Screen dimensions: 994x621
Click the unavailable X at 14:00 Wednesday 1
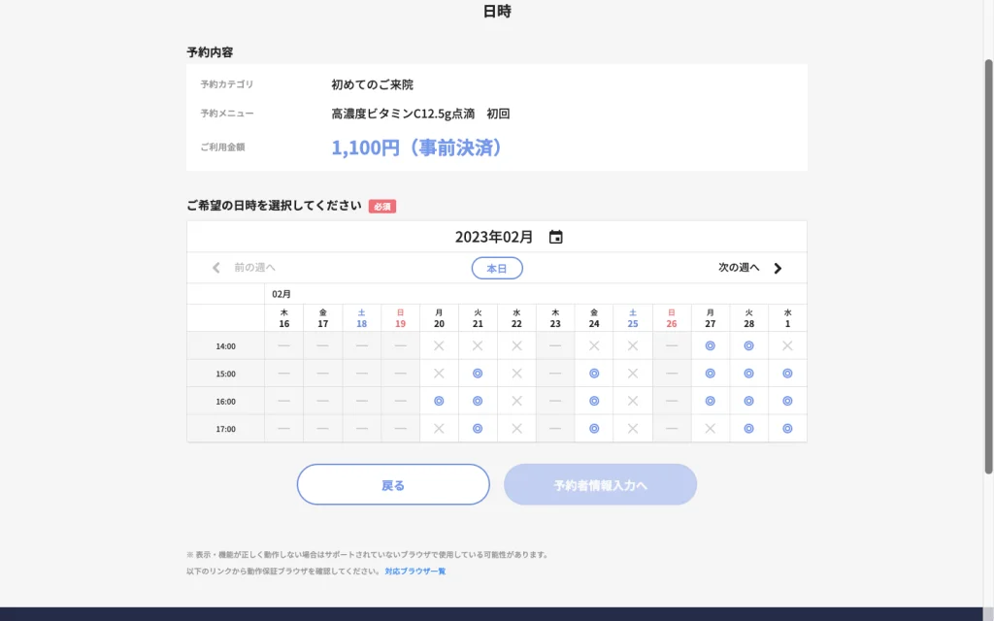[787, 346]
